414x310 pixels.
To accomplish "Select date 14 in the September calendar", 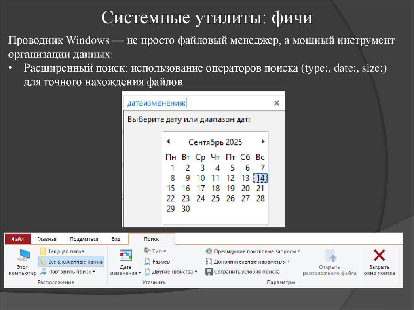I will coord(261,178).
